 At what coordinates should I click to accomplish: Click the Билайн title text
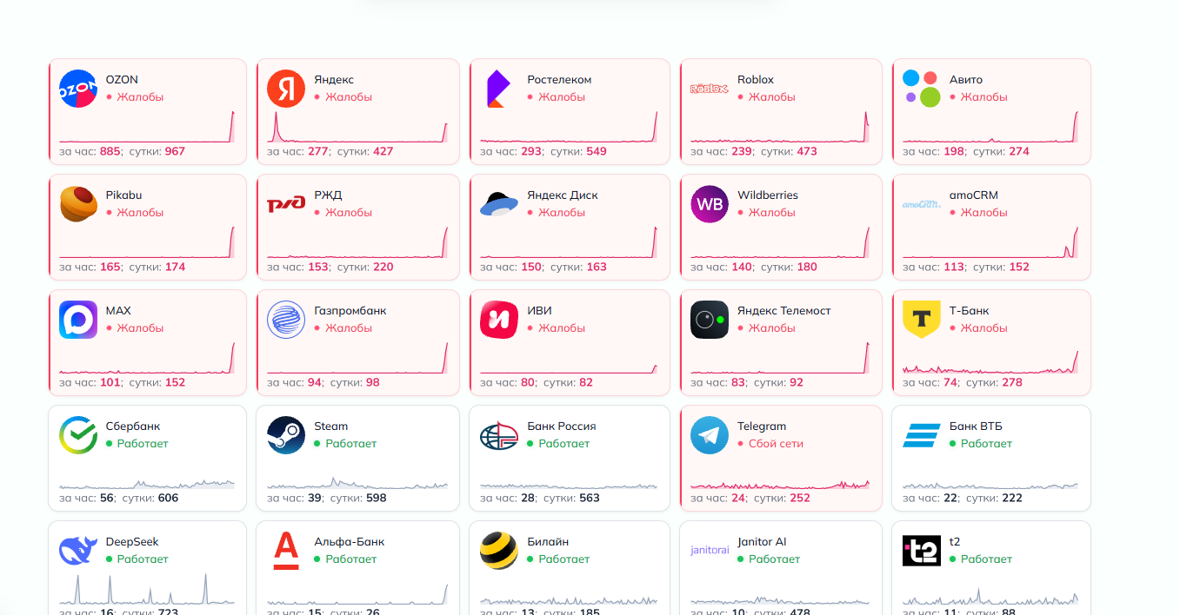click(548, 541)
